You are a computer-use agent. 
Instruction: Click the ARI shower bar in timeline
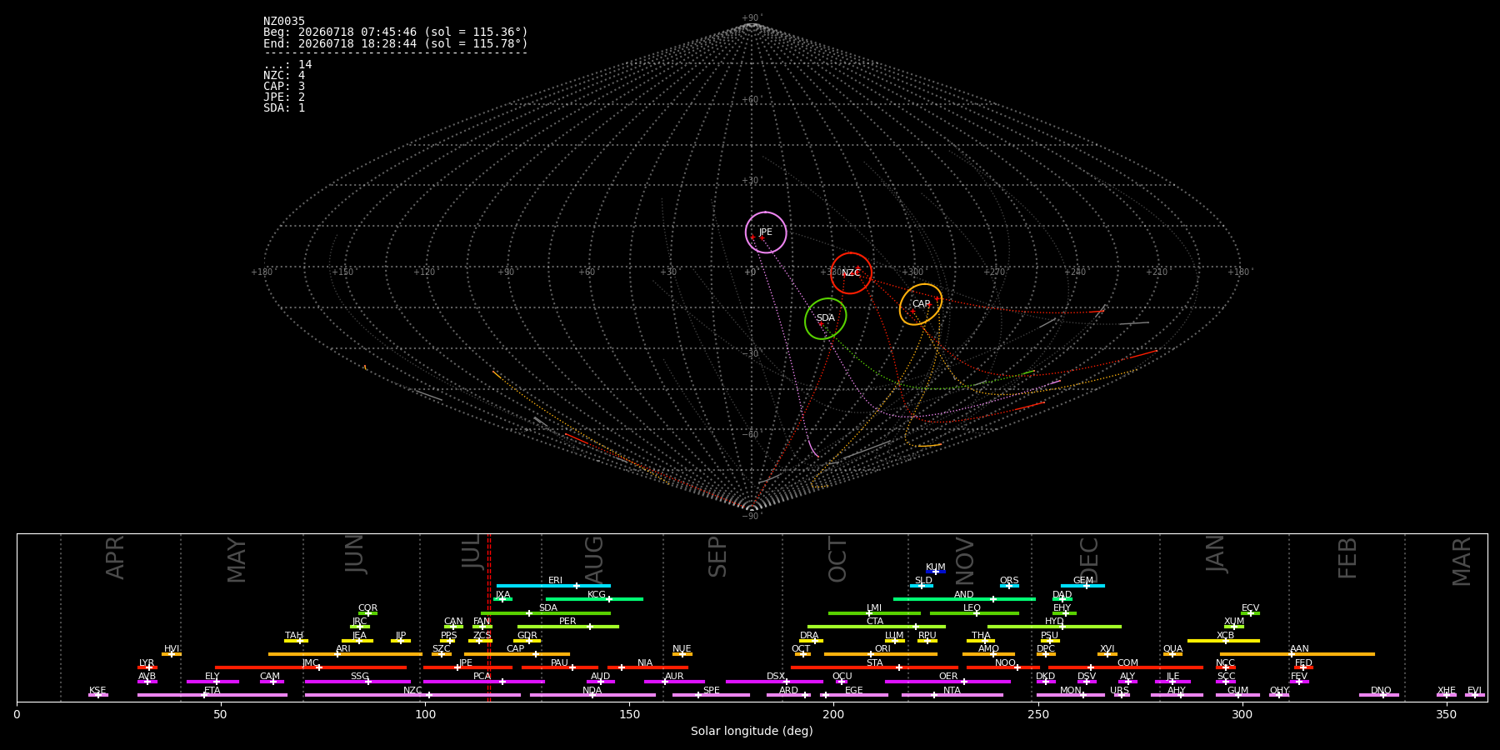345,654
